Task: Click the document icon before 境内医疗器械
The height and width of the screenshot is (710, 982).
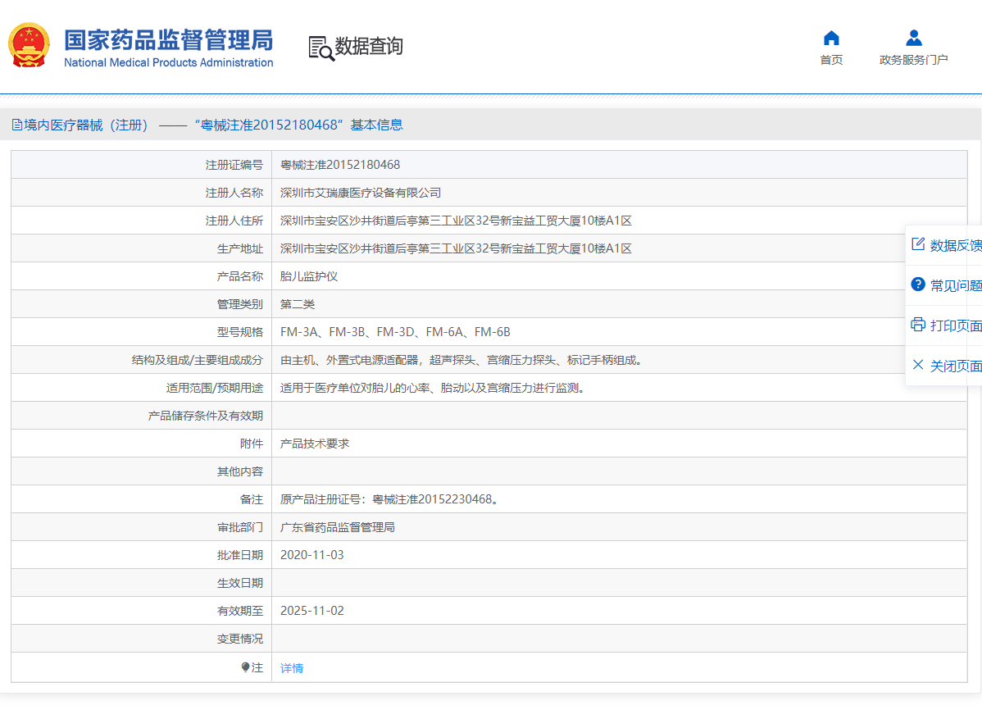Action: coord(17,125)
